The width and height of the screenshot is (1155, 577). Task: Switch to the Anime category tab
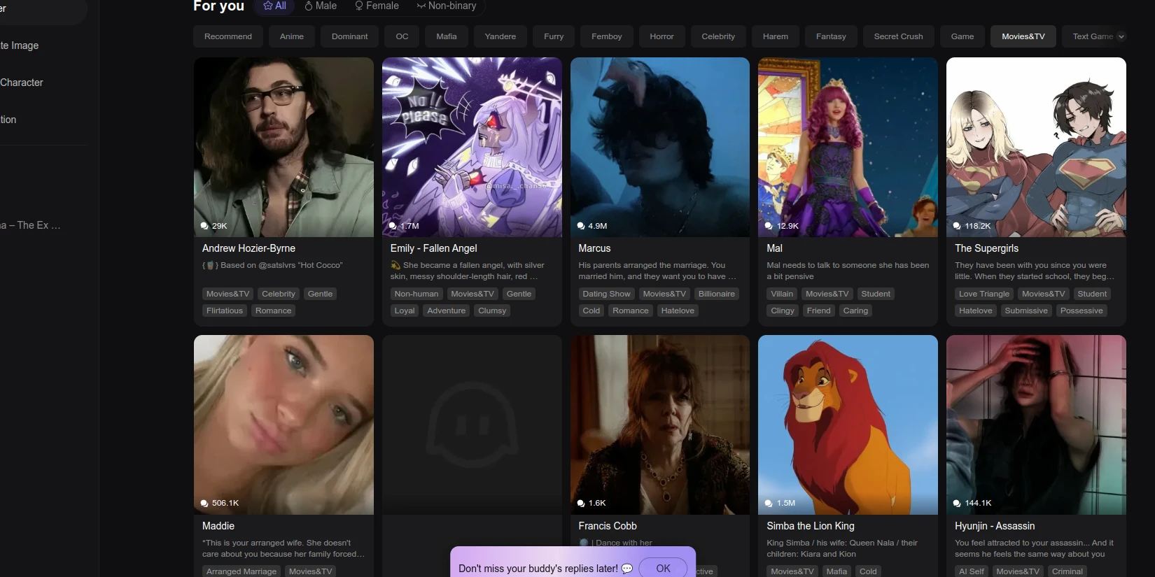291,36
